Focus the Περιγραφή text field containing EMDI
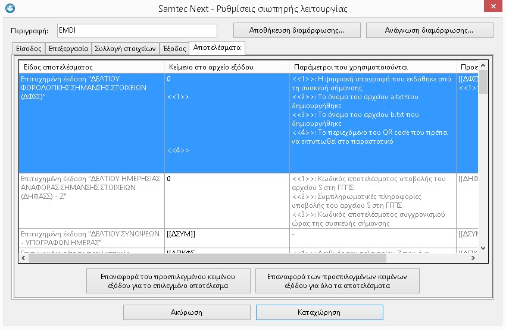 point(136,30)
